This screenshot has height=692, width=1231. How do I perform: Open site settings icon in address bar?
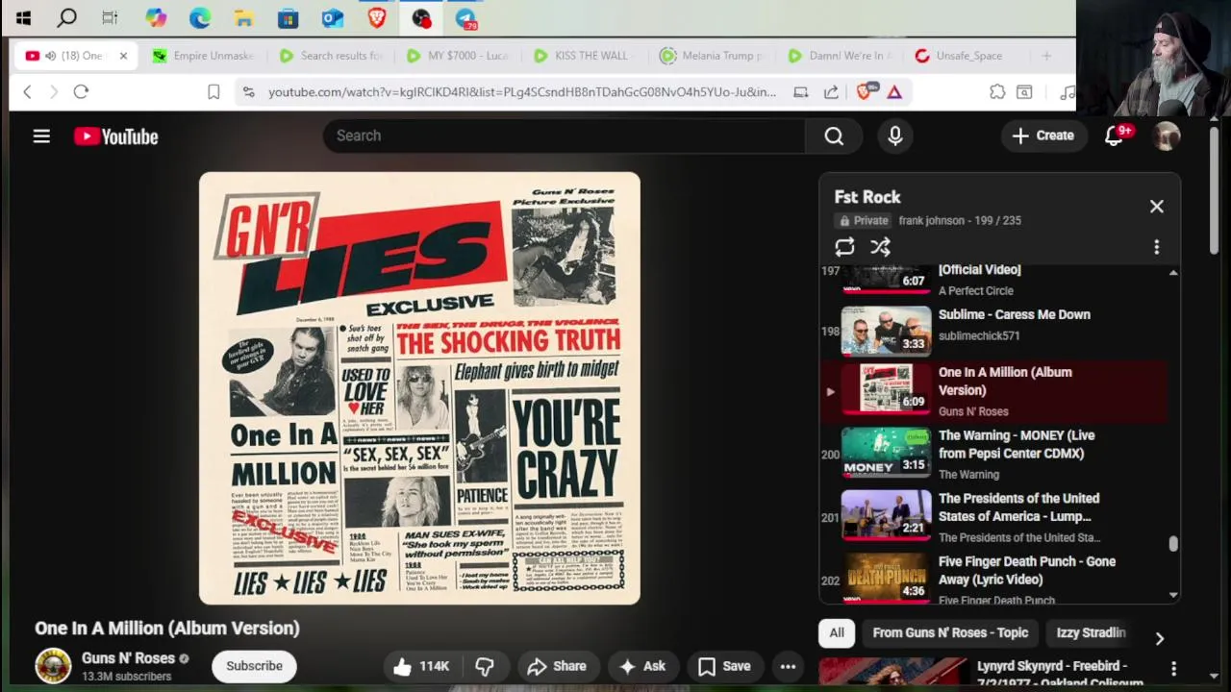pos(248,91)
